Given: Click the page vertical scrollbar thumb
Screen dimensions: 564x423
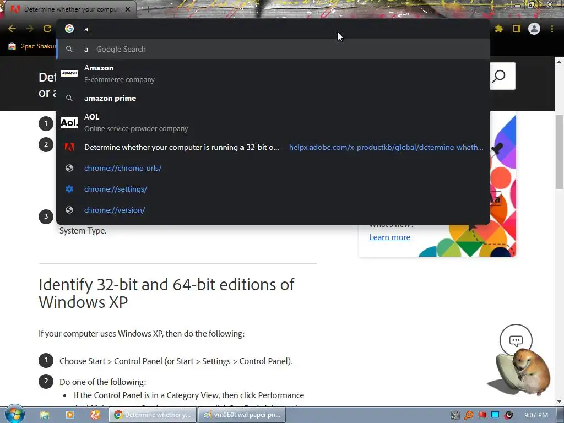Looking at the screenshot, I should coord(560,152).
